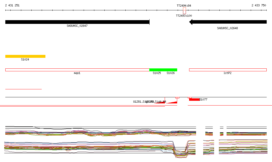The image size is (272, 162).
Task: Click the D1077 label text
Action: coord(203,99)
